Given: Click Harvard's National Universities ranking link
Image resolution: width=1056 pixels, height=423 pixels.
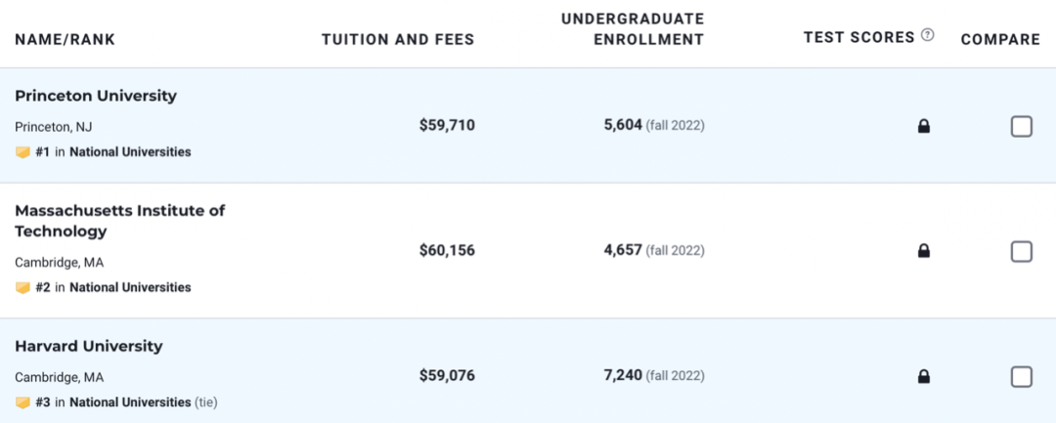Looking at the screenshot, I should [x=130, y=402].
